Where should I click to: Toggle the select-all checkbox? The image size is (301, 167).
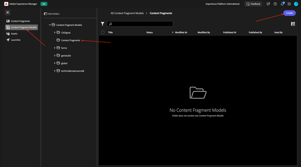click(103, 32)
